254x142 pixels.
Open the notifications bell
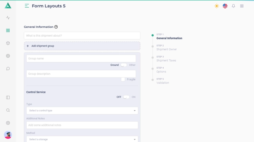(x=233, y=6)
